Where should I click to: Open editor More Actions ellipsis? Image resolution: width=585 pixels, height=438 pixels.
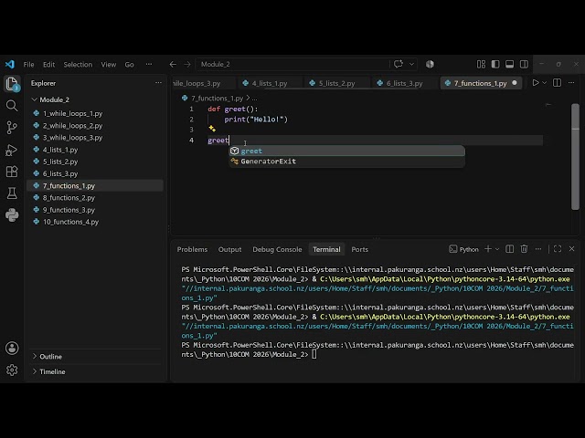pos(571,83)
